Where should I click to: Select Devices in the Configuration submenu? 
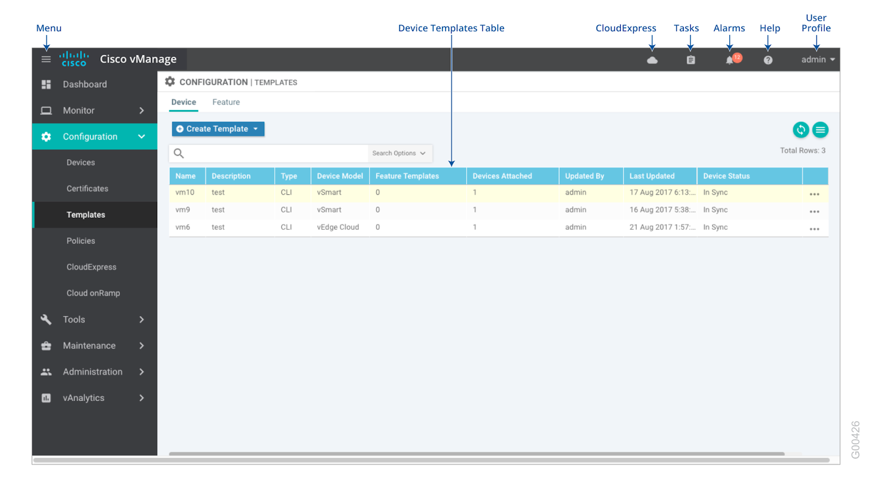[x=80, y=162]
